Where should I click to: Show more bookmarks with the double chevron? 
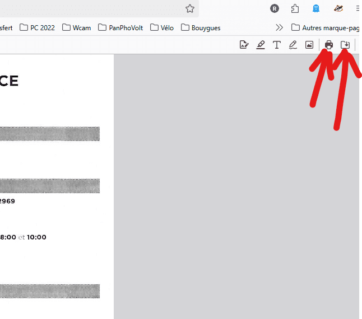(279, 27)
